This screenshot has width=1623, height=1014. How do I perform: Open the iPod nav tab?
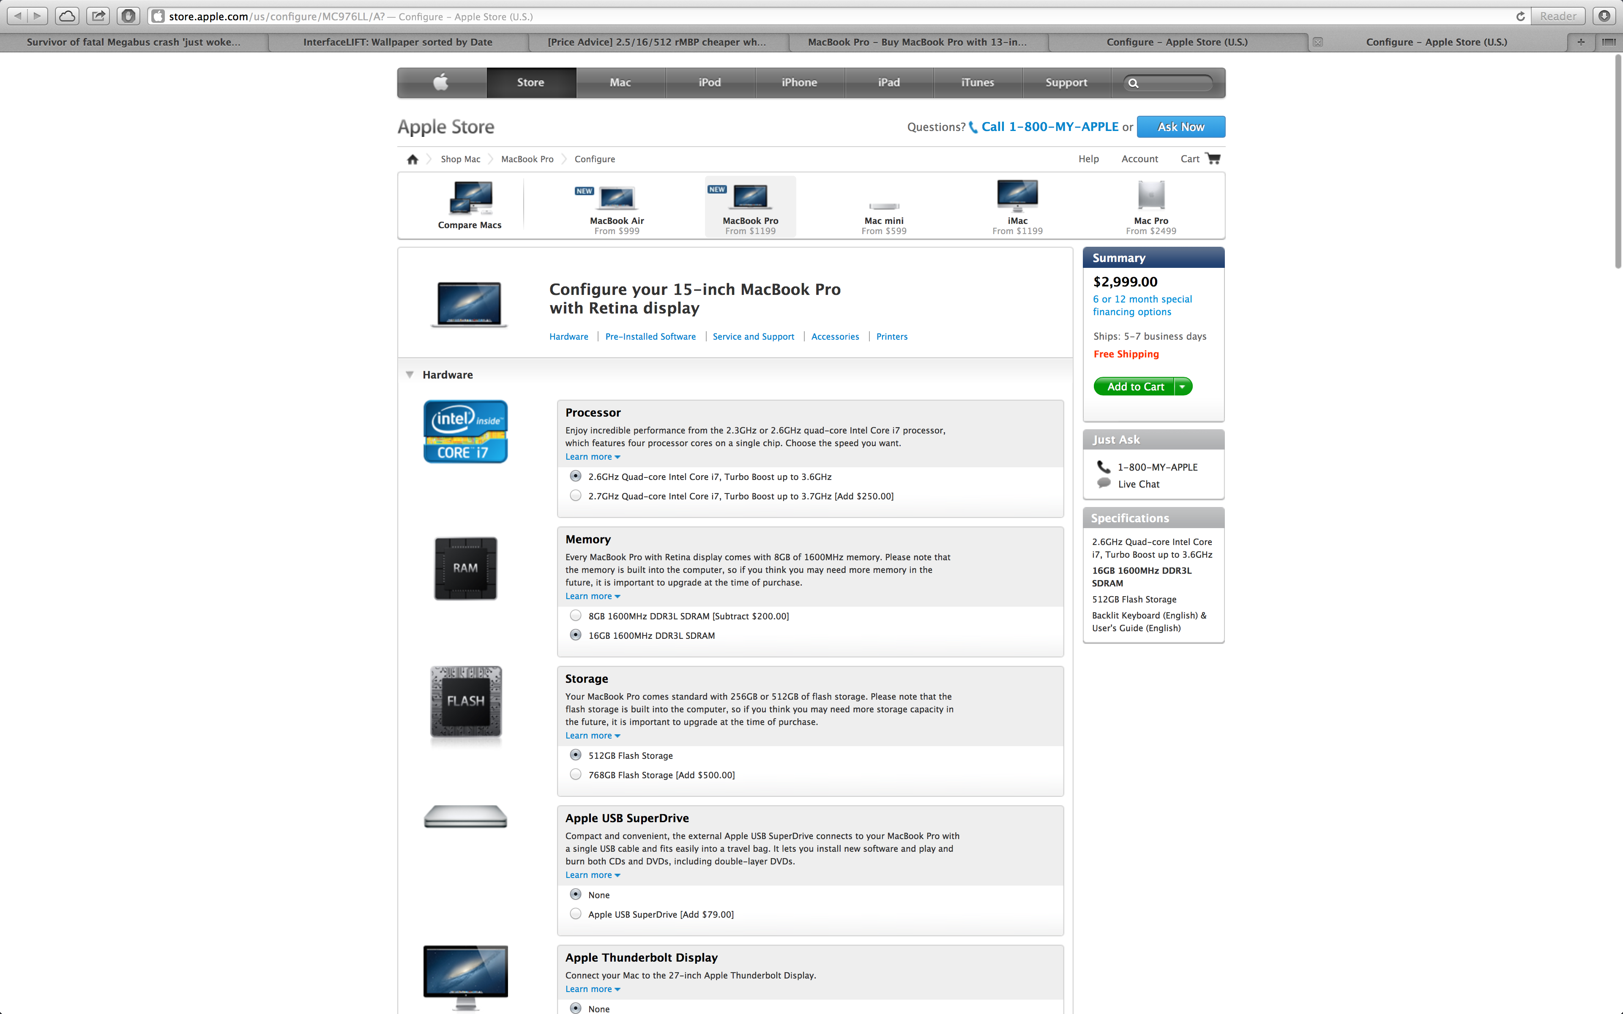pyautogui.click(x=710, y=82)
